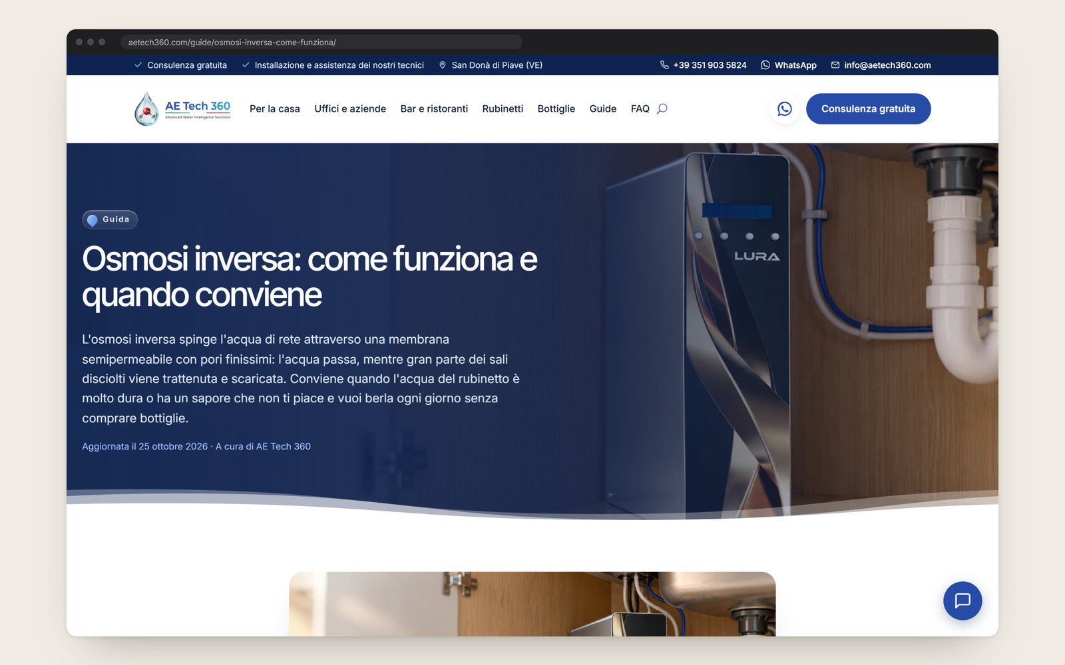
Task: Click the round WhatsApp icon button
Action: click(x=785, y=108)
